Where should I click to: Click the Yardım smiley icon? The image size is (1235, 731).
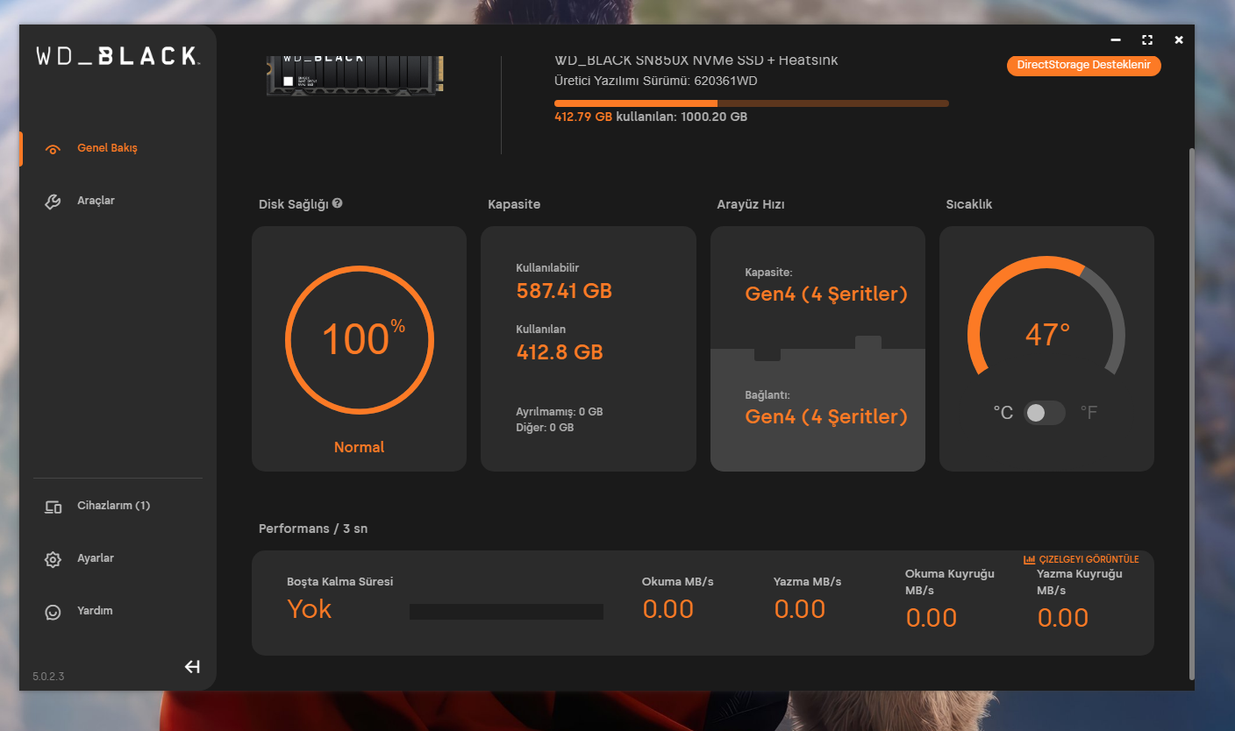point(53,612)
